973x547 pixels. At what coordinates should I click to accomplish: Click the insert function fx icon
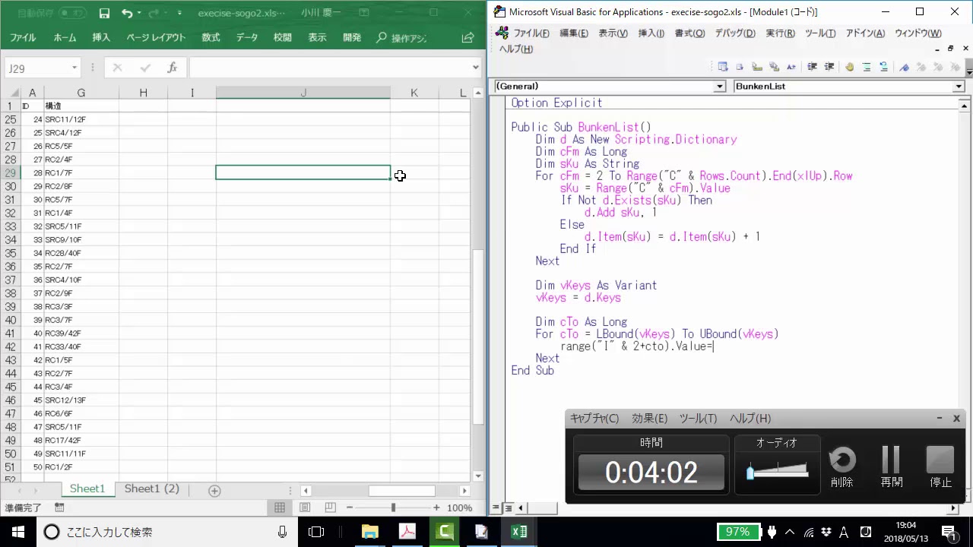173,68
